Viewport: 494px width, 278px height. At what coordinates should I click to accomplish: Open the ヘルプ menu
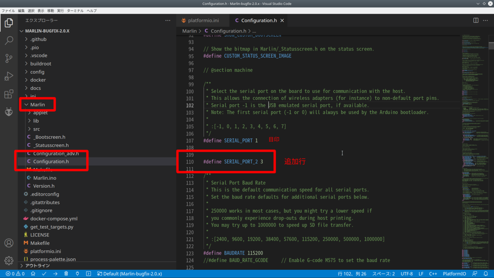pos(91,10)
